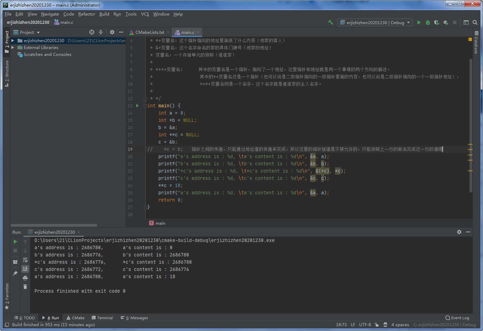This screenshot has width=483, height=331.
Task: Click the toolbar icon left of search
Action: click(466, 22)
